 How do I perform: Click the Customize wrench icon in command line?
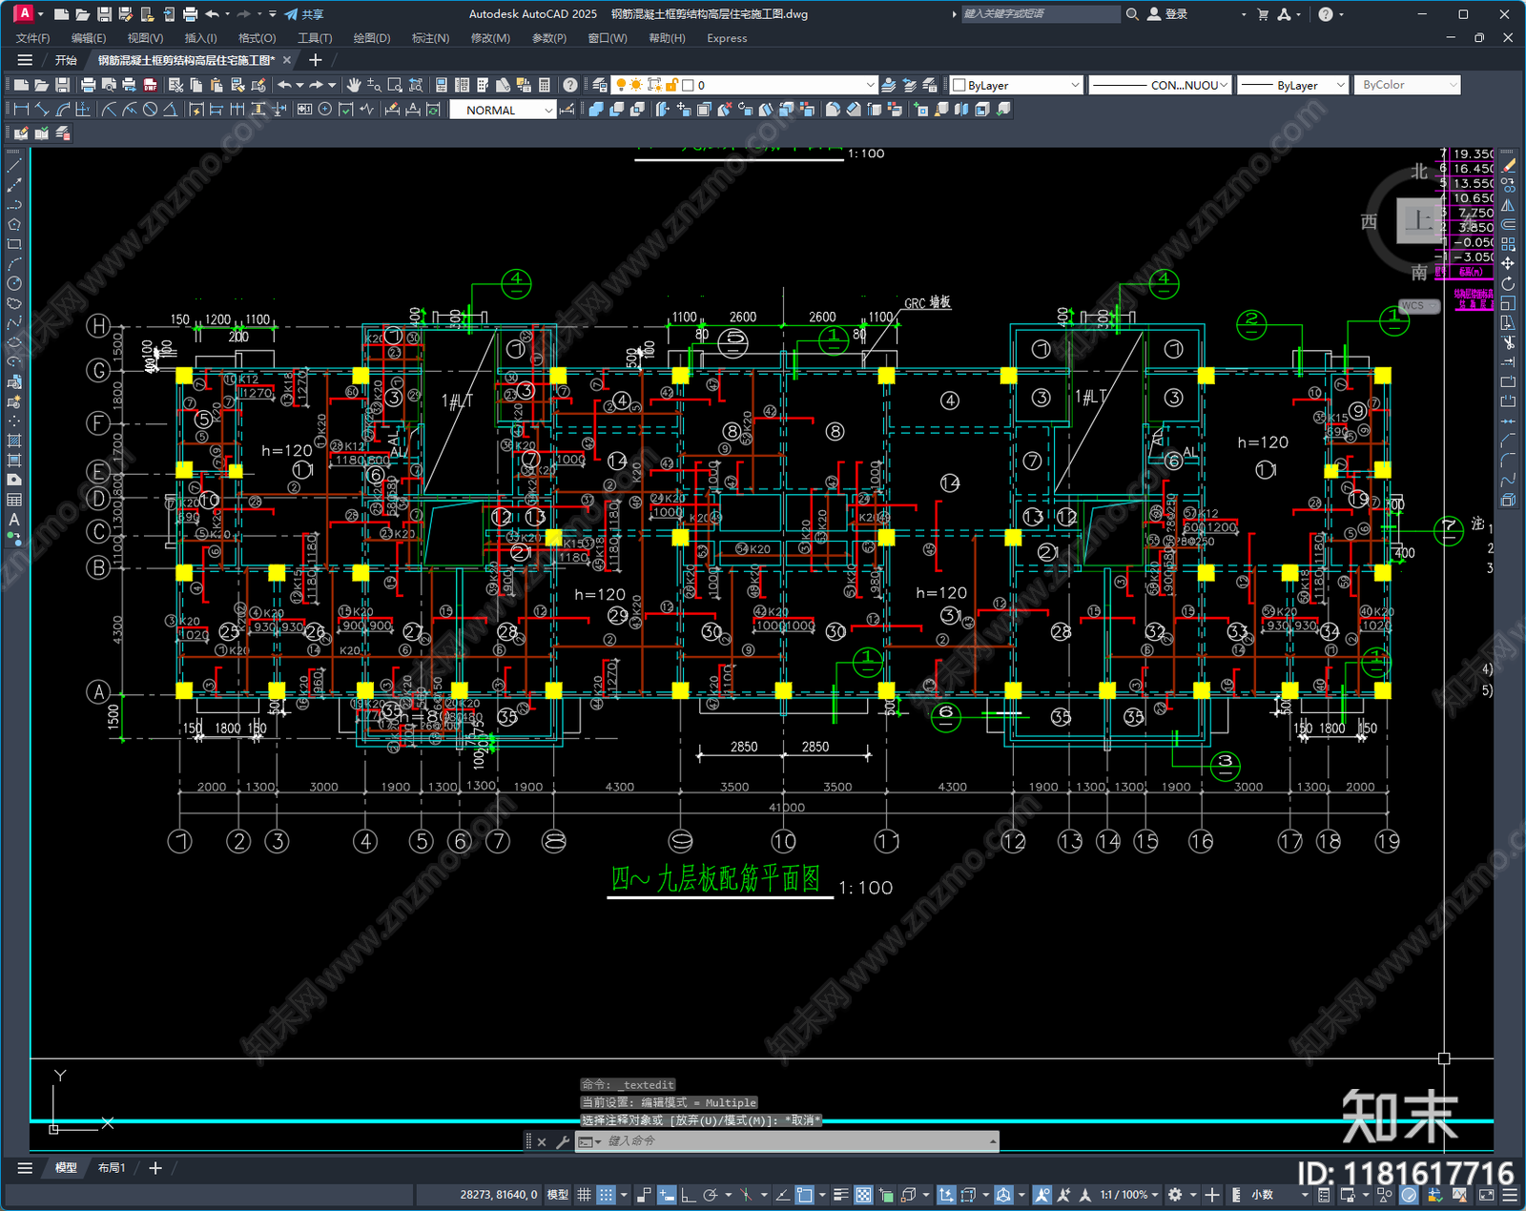click(x=563, y=1141)
